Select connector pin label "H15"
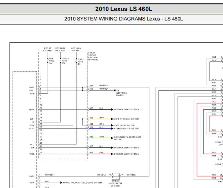 pos(91,146)
